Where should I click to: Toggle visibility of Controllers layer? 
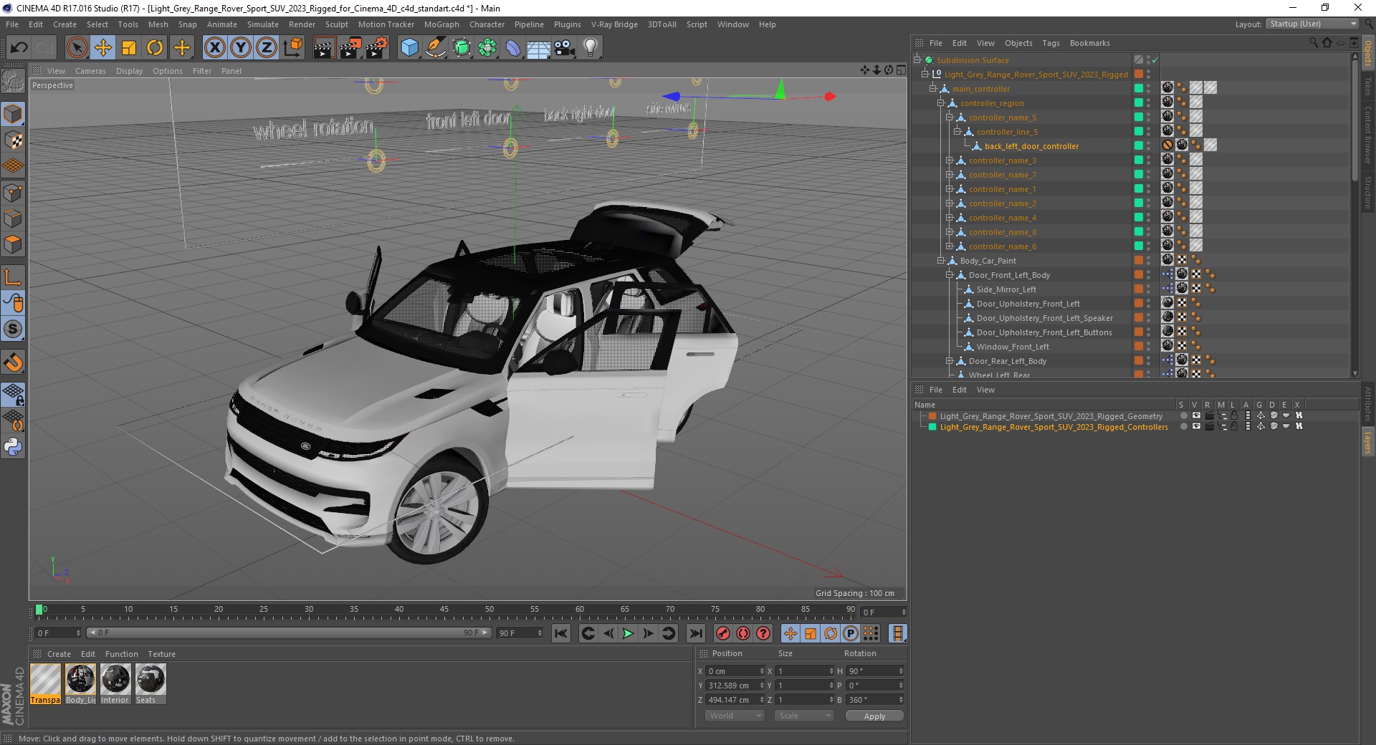(x=1195, y=427)
